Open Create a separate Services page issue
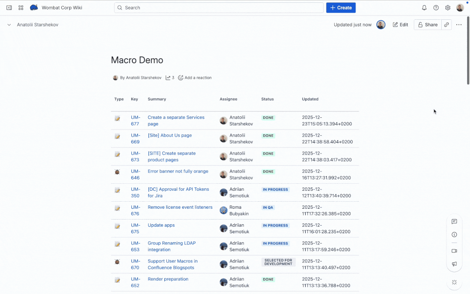This screenshot has height=294, width=470. pos(176,121)
